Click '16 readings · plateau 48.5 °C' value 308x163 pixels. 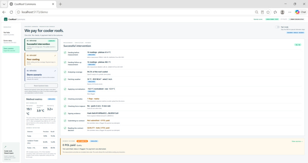[99, 62]
